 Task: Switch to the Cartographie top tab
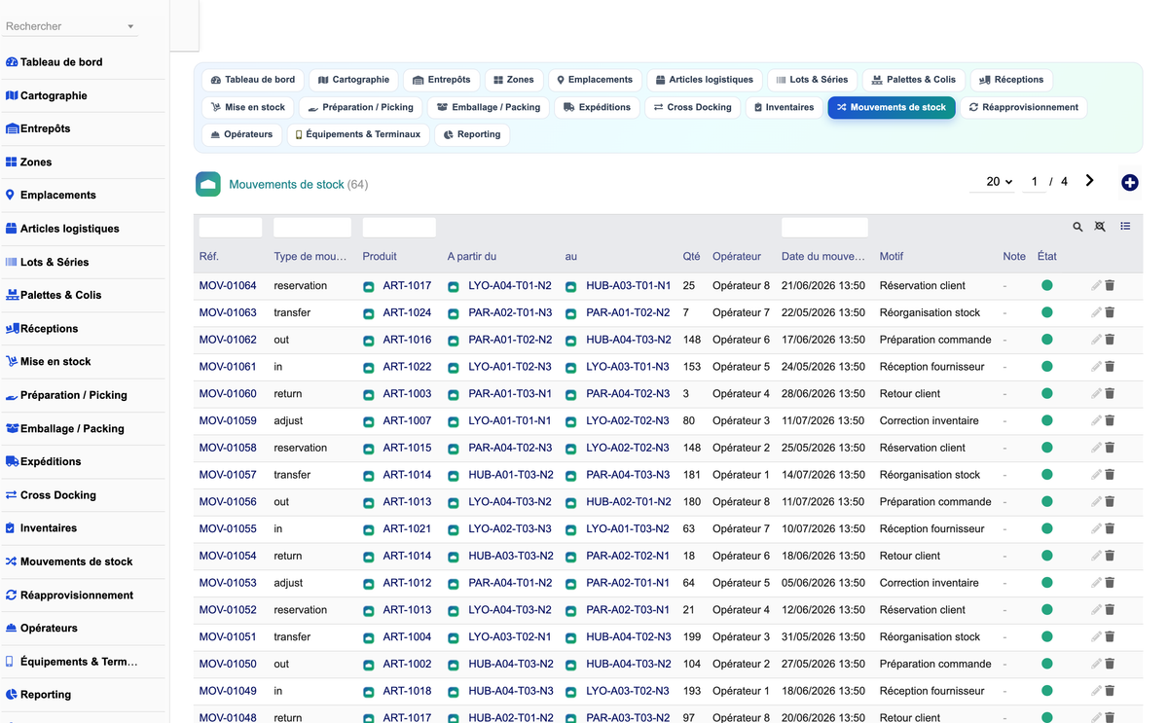coord(354,80)
